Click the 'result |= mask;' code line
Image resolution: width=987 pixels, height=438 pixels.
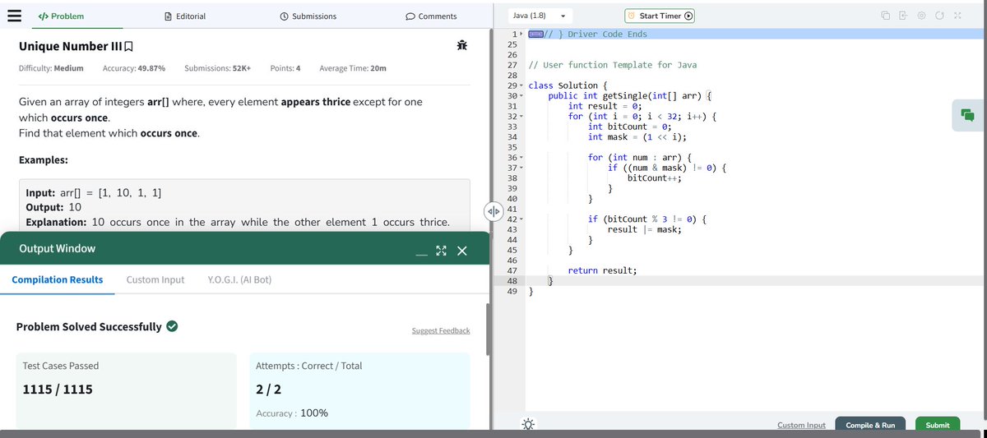(644, 229)
